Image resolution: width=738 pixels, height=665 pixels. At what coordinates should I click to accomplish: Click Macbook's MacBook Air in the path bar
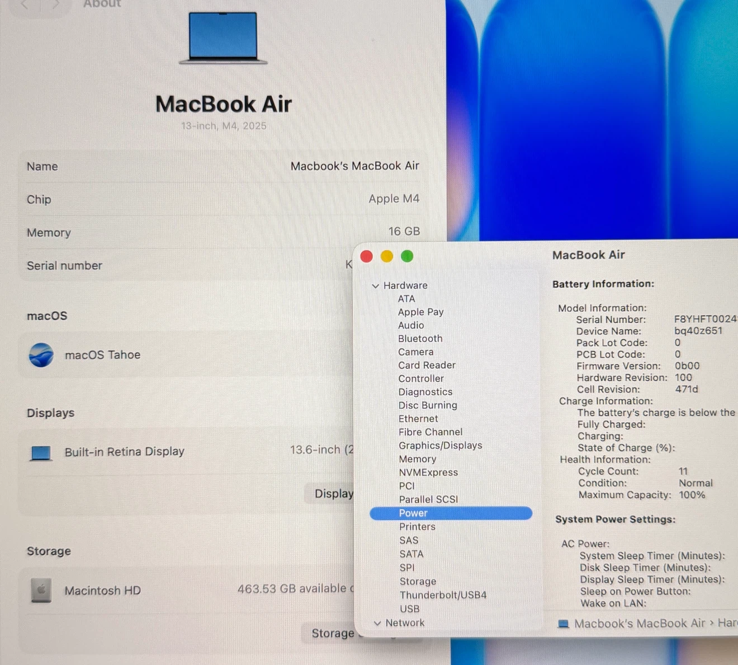pos(640,624)
